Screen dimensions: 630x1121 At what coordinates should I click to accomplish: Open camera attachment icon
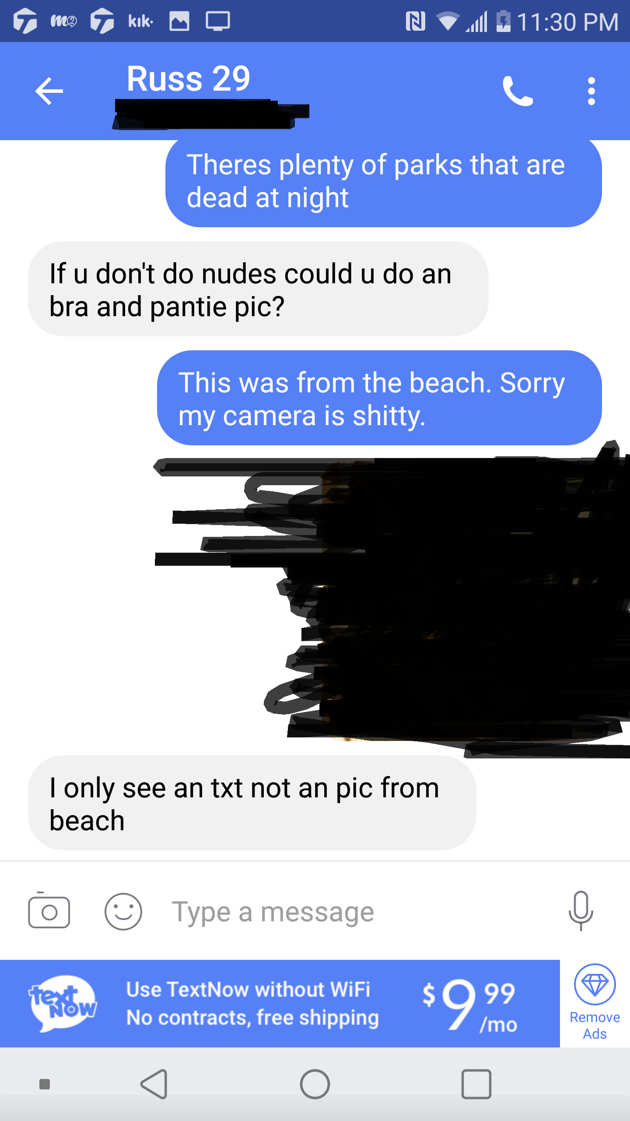(49, 911)
